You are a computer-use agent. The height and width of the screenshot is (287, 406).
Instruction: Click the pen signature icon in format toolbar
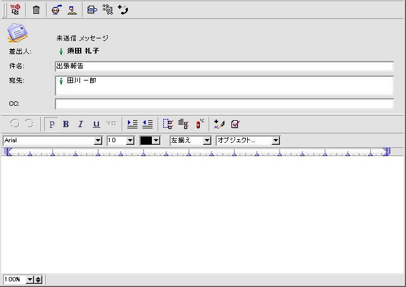point(219,124)
